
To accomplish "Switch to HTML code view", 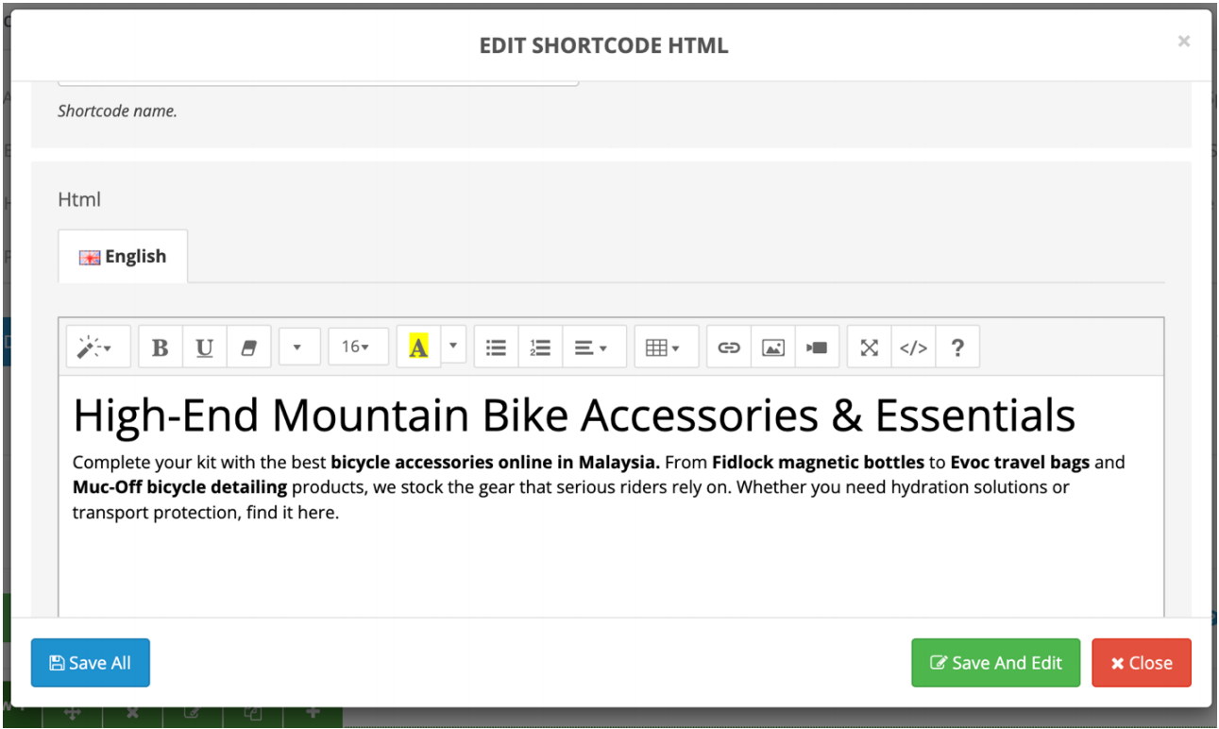I will pyautogui.click(x=913, y=348).
